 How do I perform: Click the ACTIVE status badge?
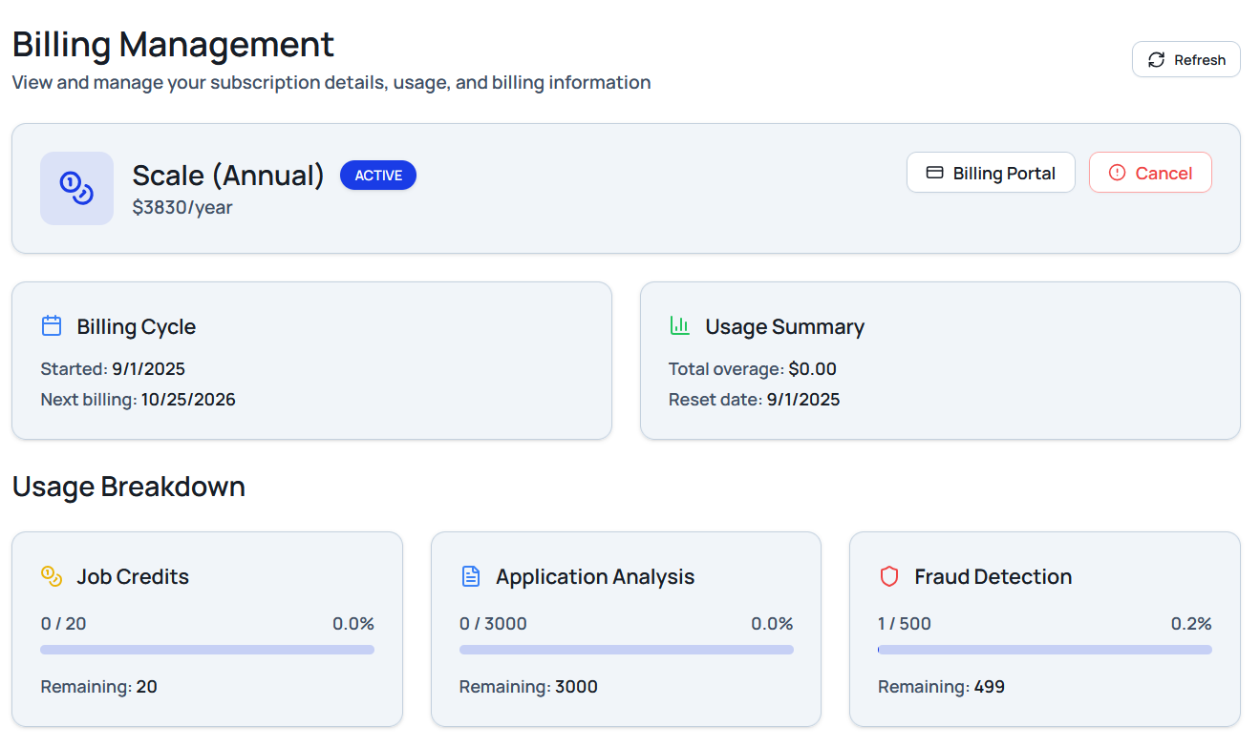pos(378,176)
